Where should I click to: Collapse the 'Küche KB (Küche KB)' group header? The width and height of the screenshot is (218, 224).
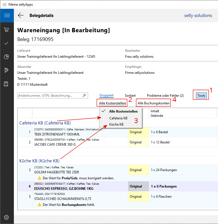(x=39, y=161)
